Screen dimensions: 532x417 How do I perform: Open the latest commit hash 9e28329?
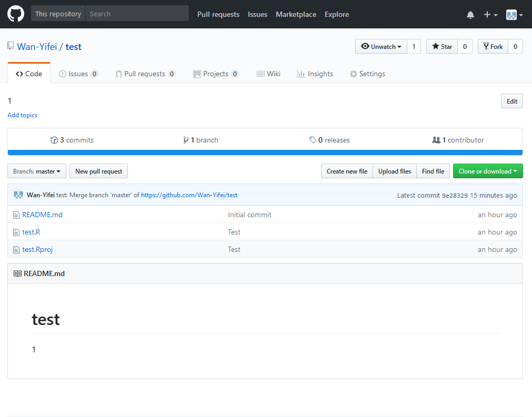455,196
